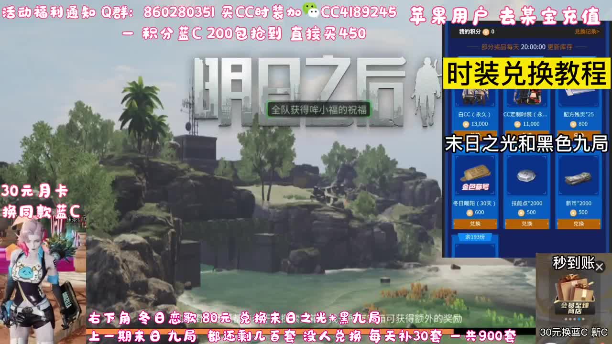Click the coin icon beside the 500 skill point price
Image resolution: width=612 pixels, height=344 pixels.
(x=520, y=212)
